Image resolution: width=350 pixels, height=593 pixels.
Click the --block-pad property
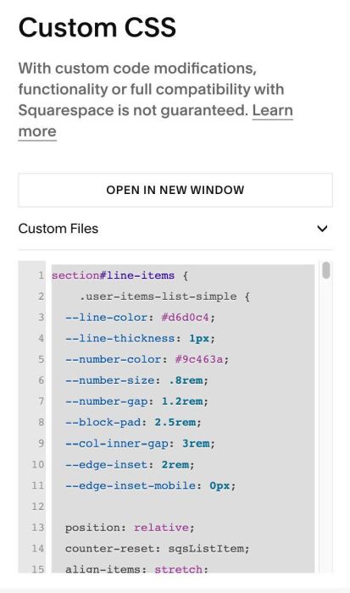coord(103,422)
